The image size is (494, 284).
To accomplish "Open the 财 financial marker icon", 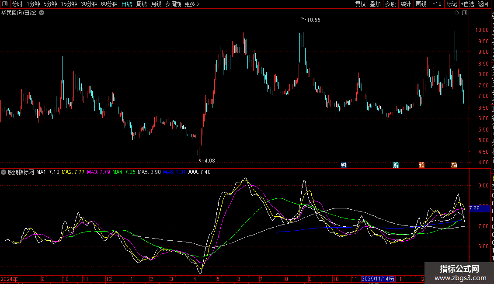I will click(x=344, y=165).
